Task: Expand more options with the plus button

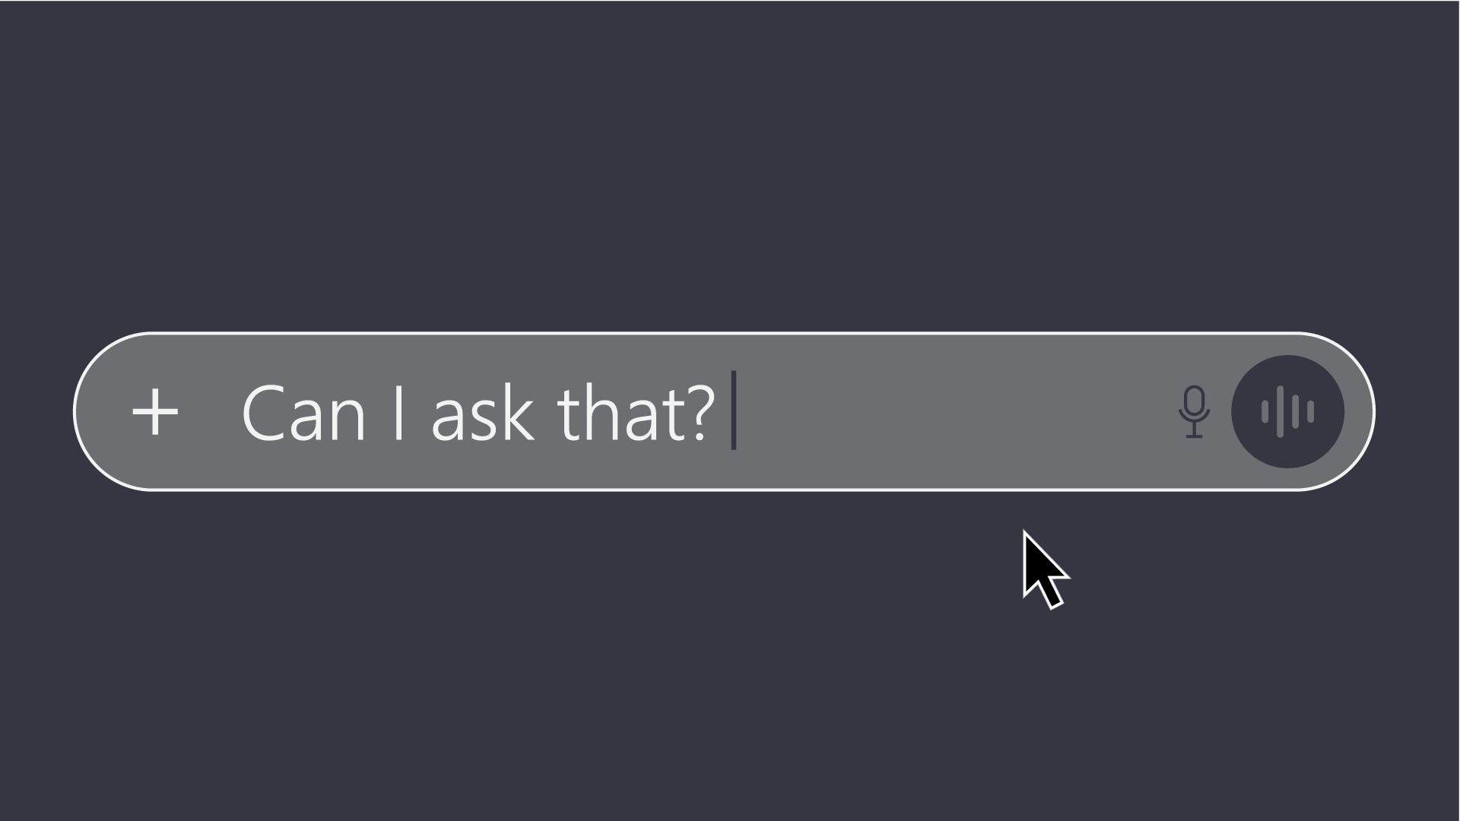Action: click(x=155, y=412)
